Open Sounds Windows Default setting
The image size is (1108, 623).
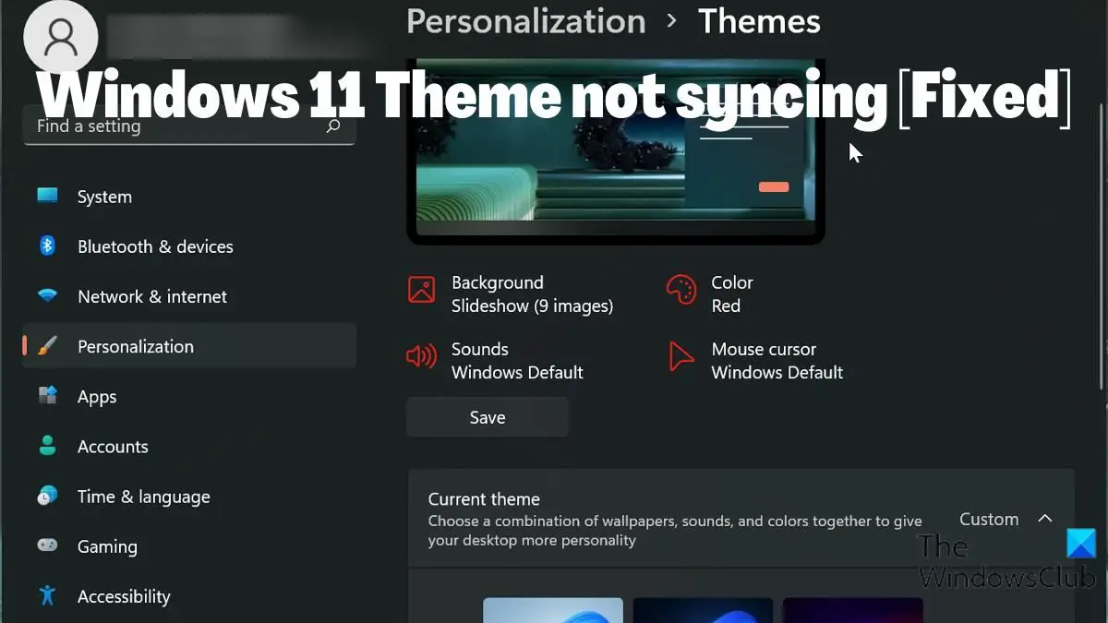pyautogui.click(x=495, y=360)
